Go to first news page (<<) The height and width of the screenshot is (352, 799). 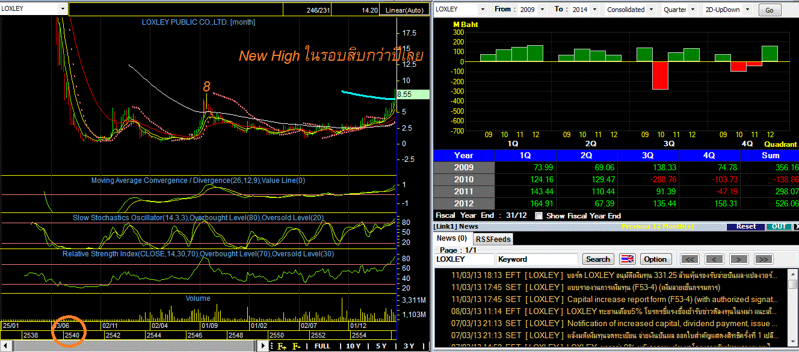pos(690,259)
